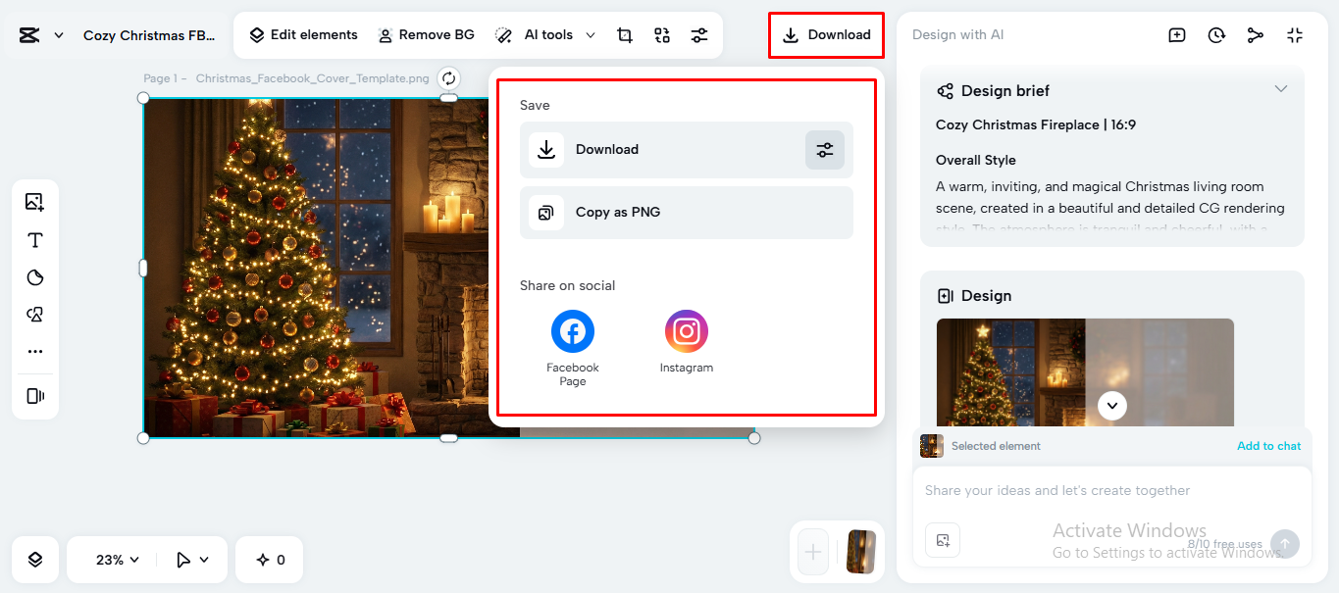The image size is (1339, 593).
Task: Rename the Cozy Christmas FB project title
Action: click(x=149, y=35)
